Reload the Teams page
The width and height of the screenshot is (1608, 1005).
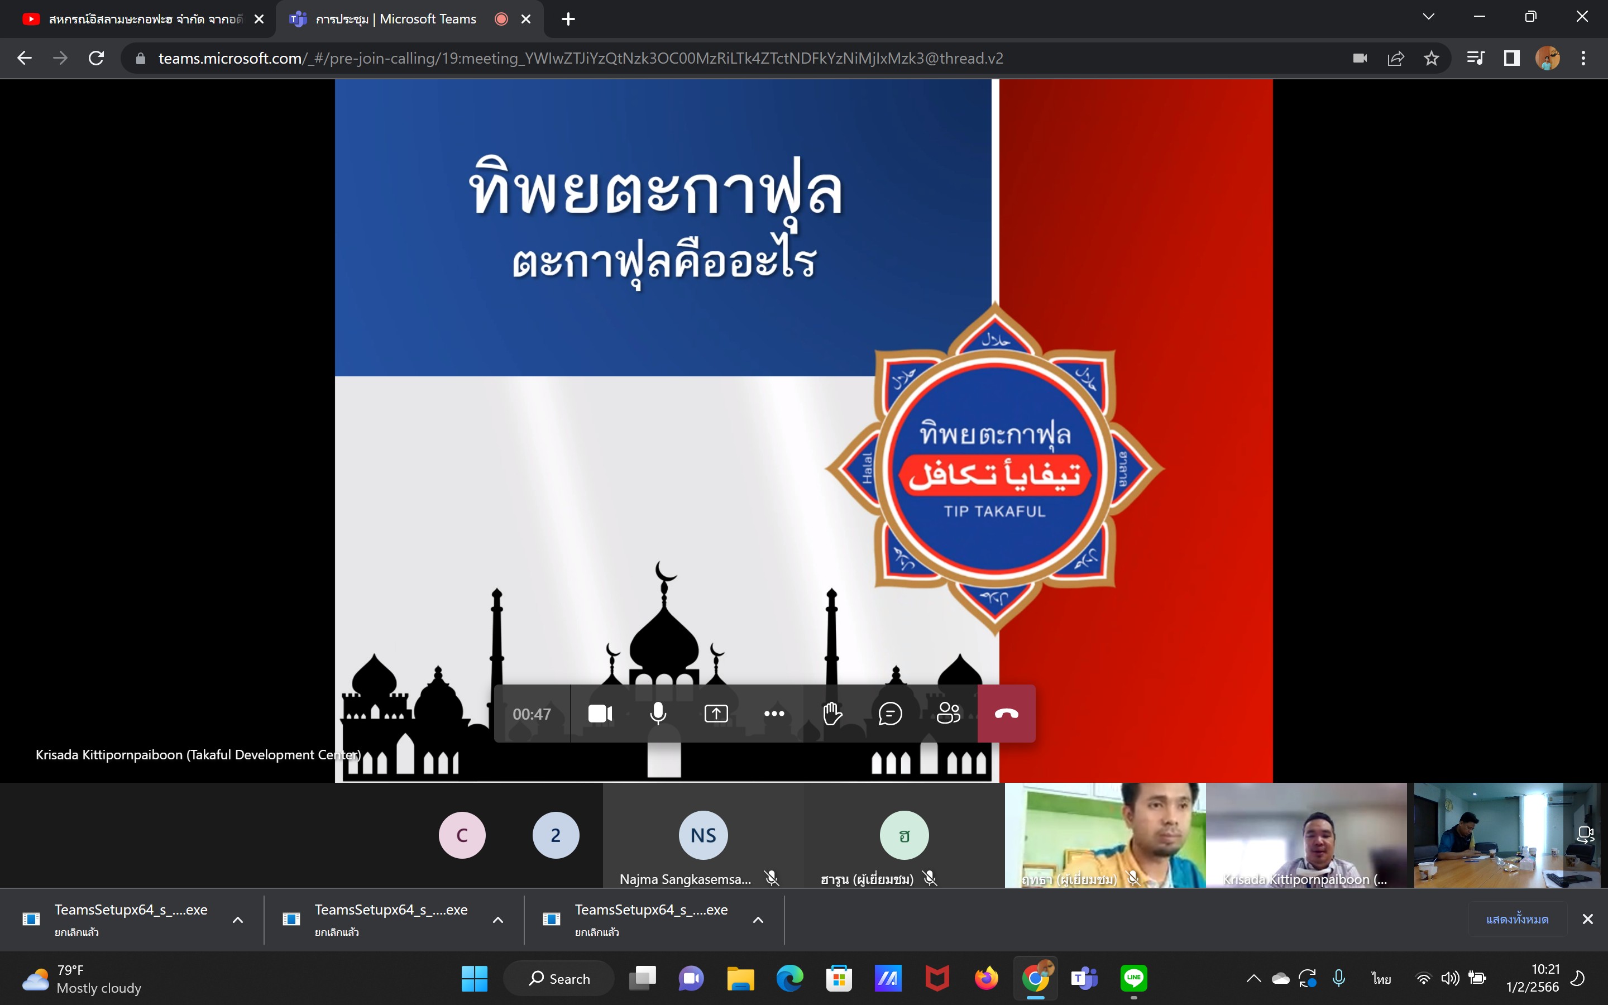coord(97,59)
